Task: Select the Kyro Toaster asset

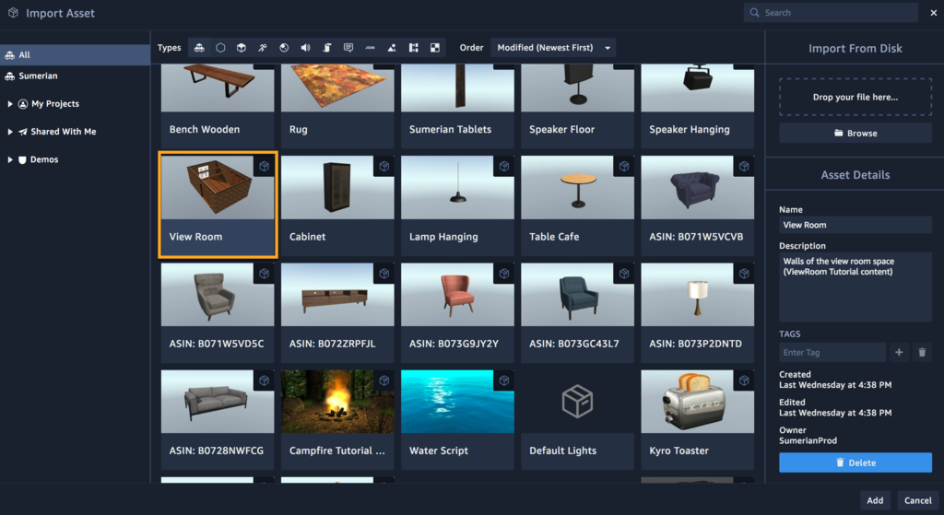Action: pos(697,419)
